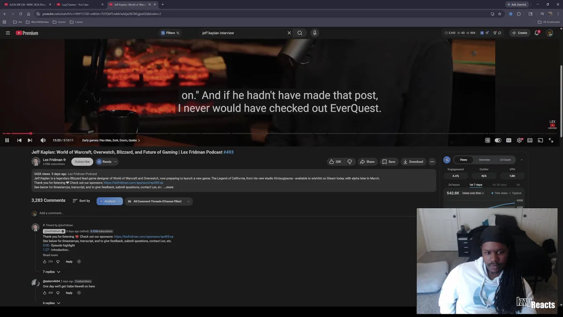Viewport: 563px width, 317px height.
Task: Skip to previous video button
Action: coord(19,140)
